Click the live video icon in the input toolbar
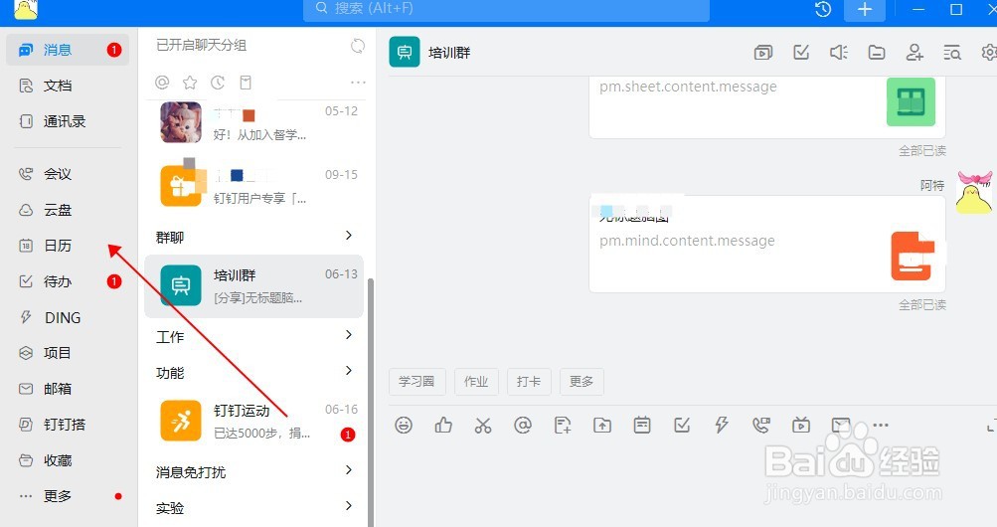997x527 pixels. point(801,425)
